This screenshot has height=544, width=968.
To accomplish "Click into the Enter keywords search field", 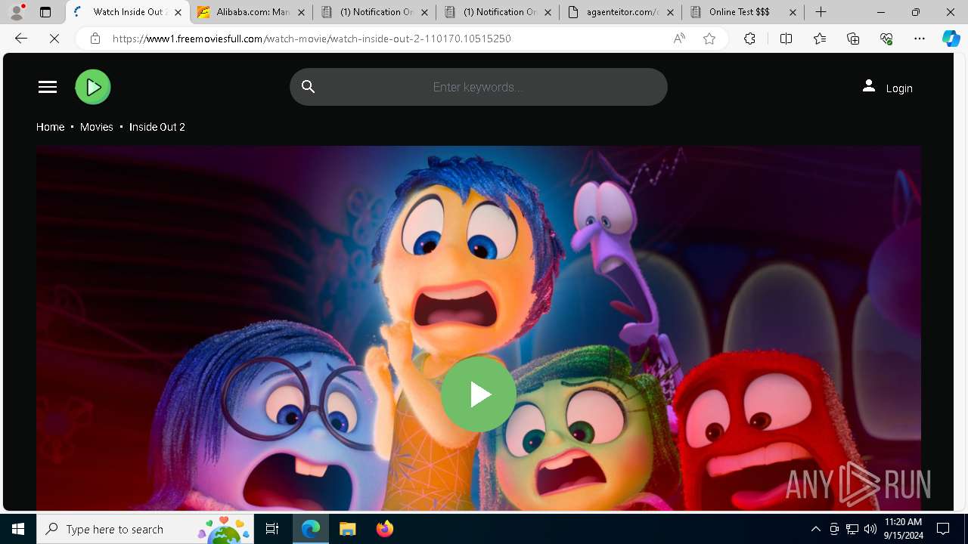I will [478, 87].
